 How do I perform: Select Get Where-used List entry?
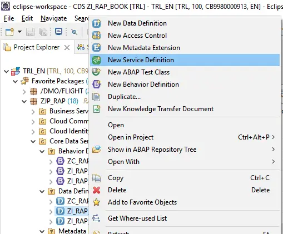tap(137, 218)
